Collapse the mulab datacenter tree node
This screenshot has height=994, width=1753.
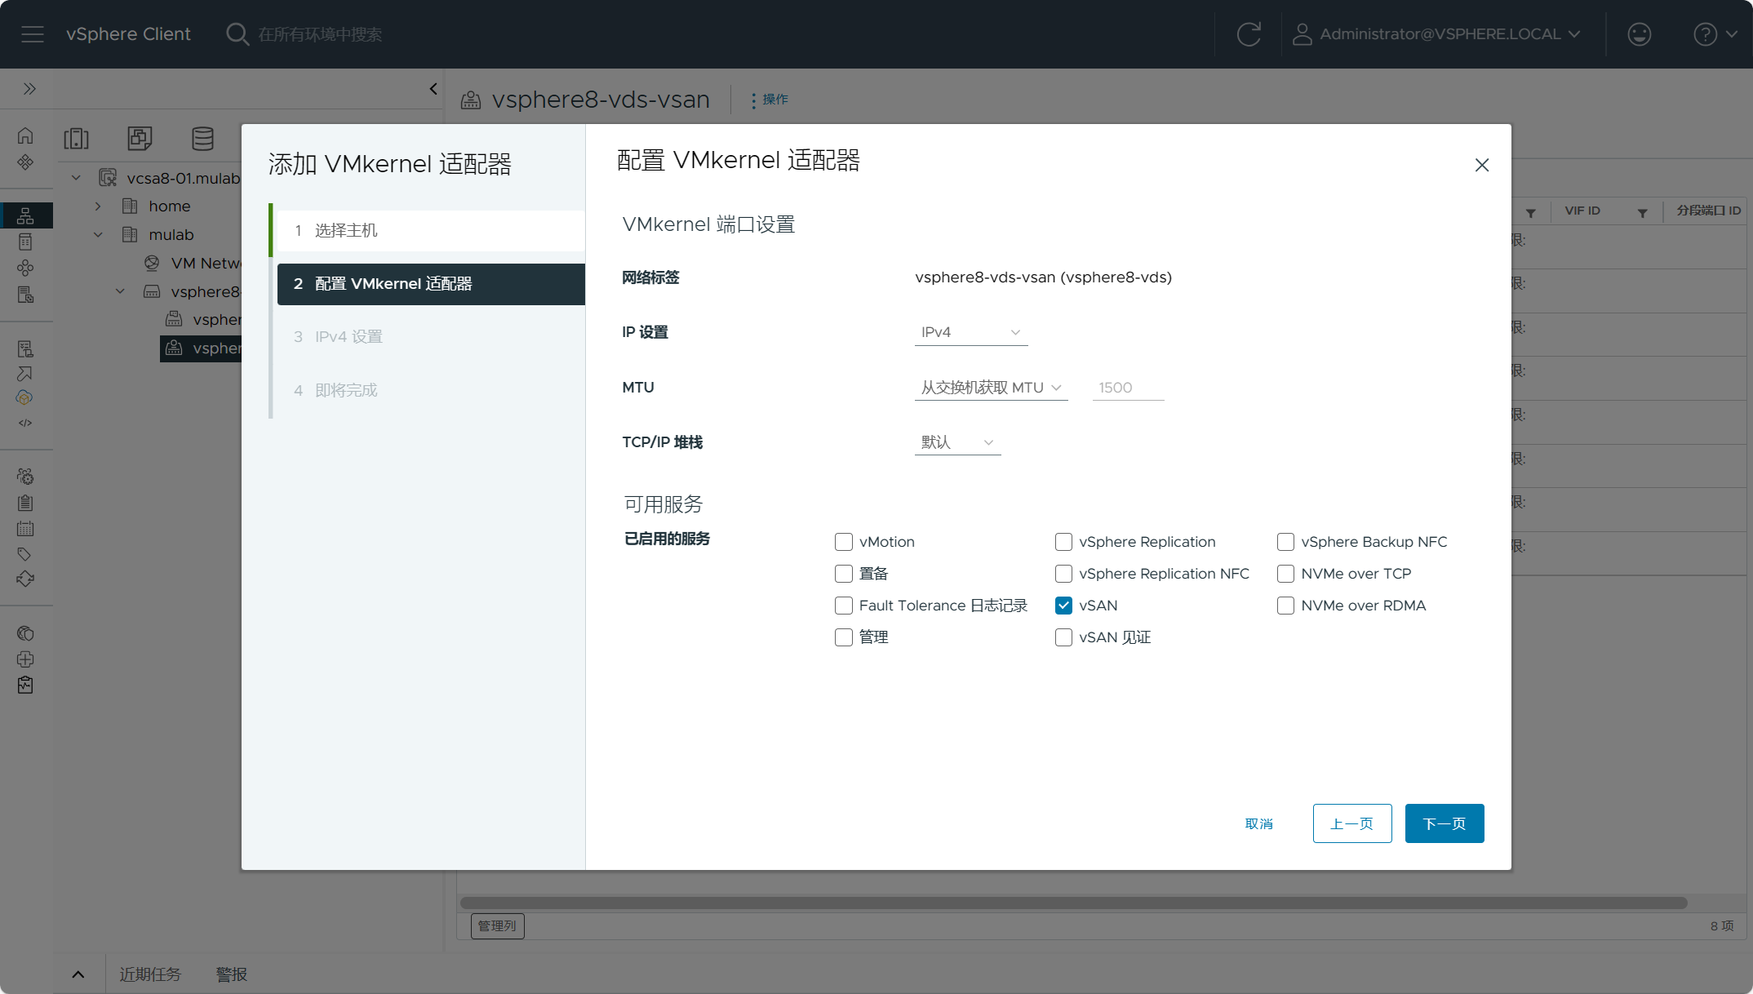(98, 235)
